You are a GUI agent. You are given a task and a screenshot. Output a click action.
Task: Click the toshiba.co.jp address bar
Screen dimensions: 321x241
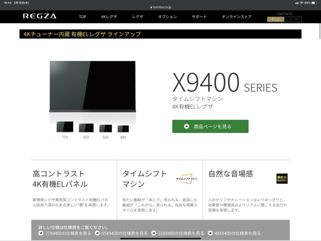[160, 7]
